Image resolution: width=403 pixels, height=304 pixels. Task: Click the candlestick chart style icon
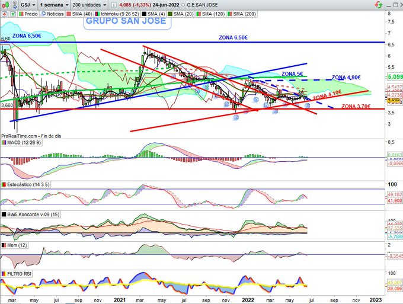(6, 5)
